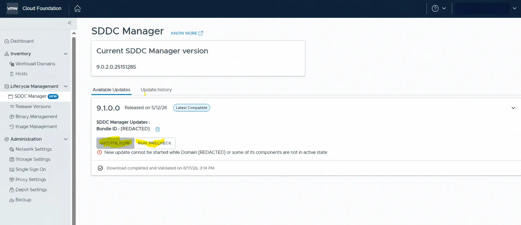Click the Lifecycle Management icon
The height and width of the screenshot is (225, 521).
click(7, 86)
